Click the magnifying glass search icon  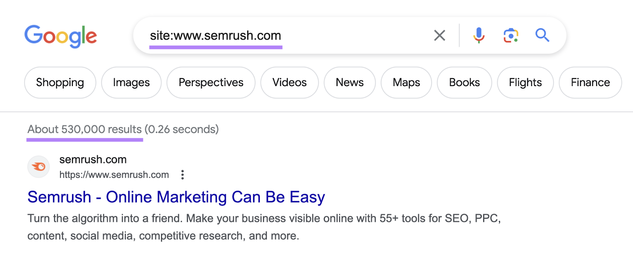coord(542,35)
